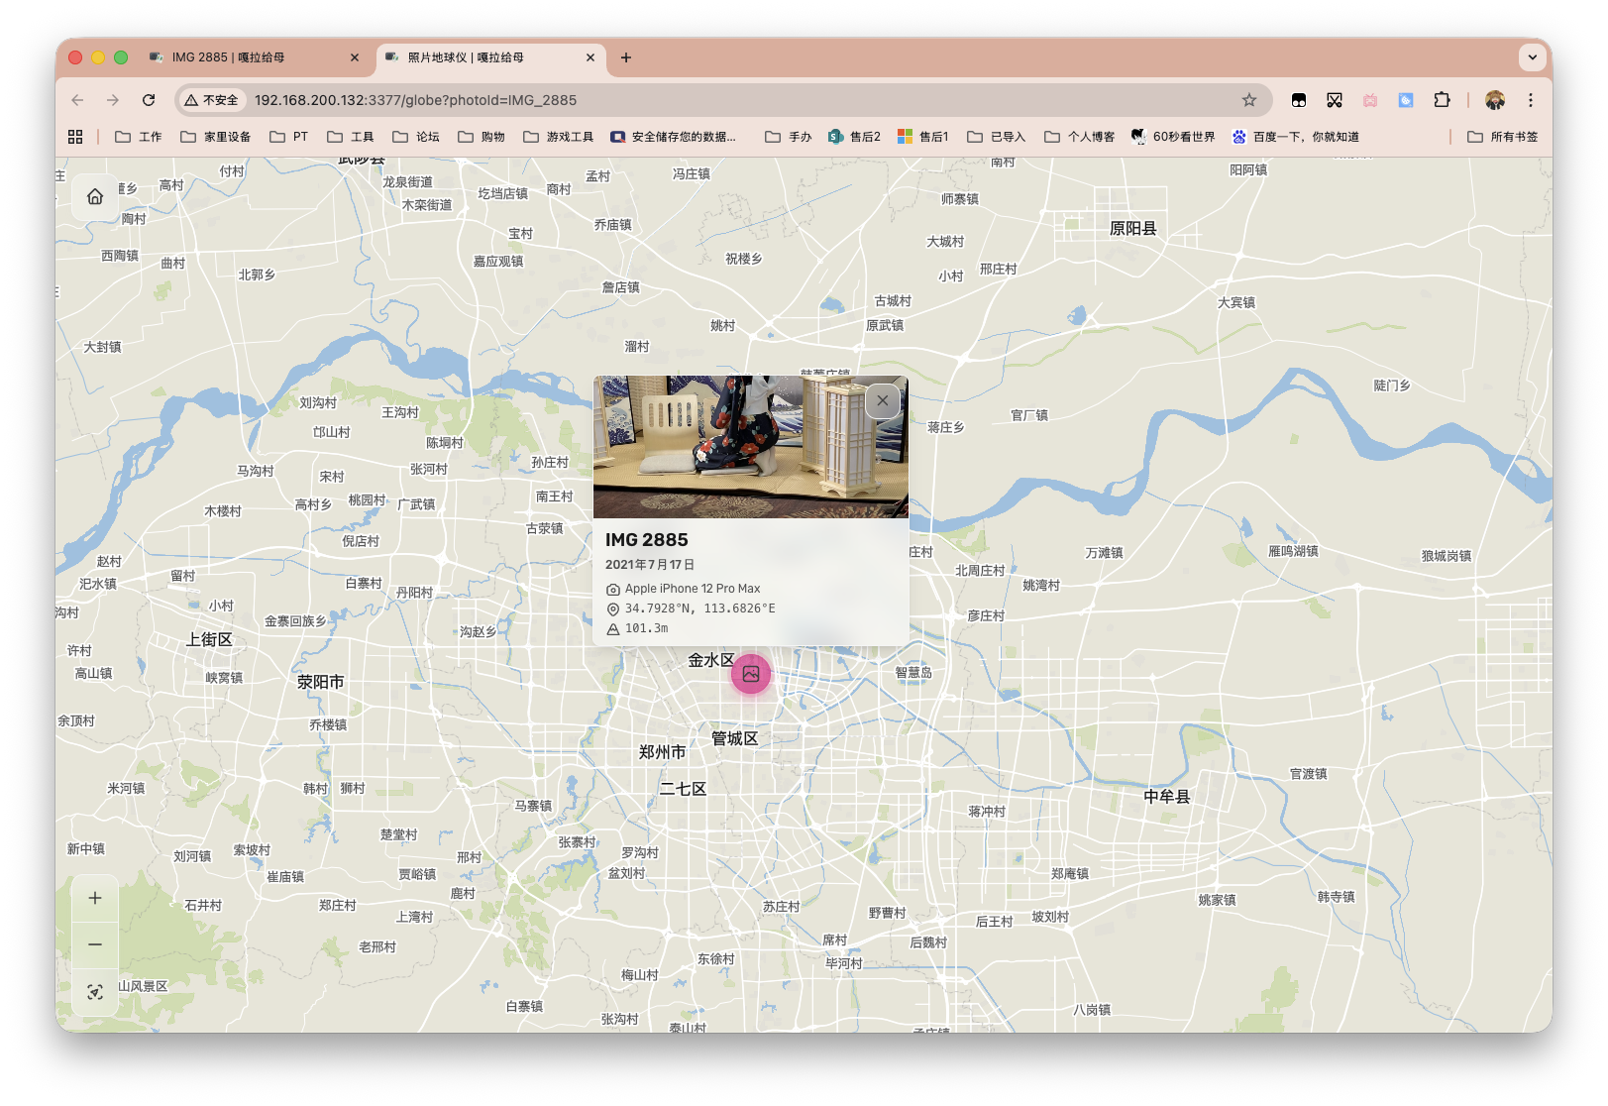Open the 所有书签 folder
Image resolution: width=1608 pixels, height=1106 pixels.
[1503, 137]
